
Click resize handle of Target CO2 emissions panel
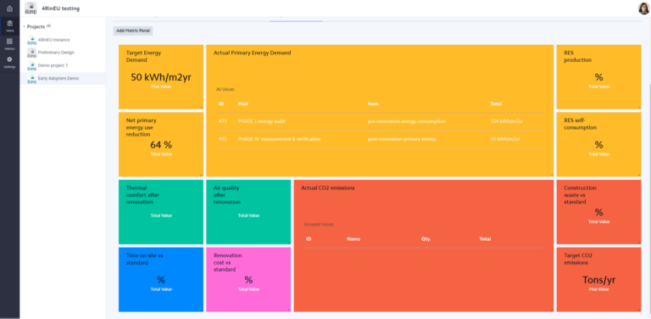tap(639, 310)
